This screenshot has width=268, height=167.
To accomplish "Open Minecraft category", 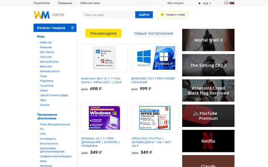I will (46, 66).
